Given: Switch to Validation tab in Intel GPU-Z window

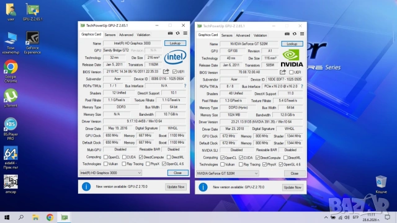Looking at the screenshot, I should (x=143, y=35).
